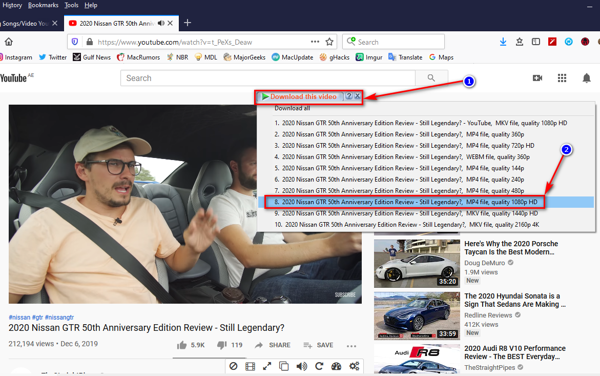
Task: Open the YouTube apps grid
Action: [x=562, y=78]
